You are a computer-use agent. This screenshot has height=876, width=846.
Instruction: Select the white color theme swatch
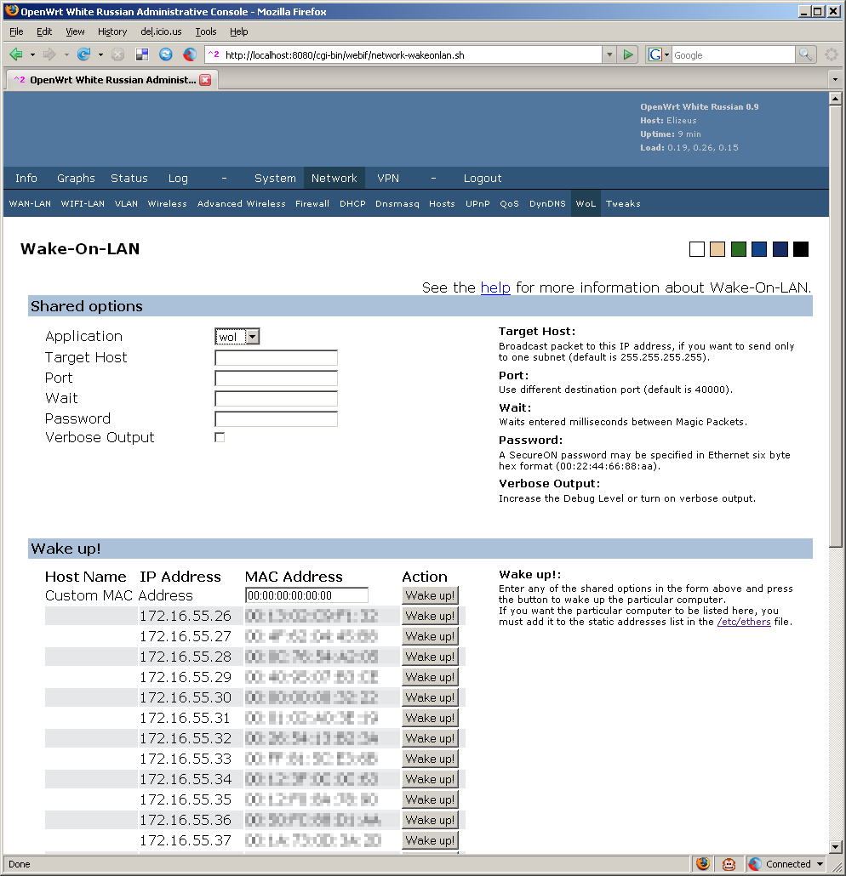[x=697, y=249]
